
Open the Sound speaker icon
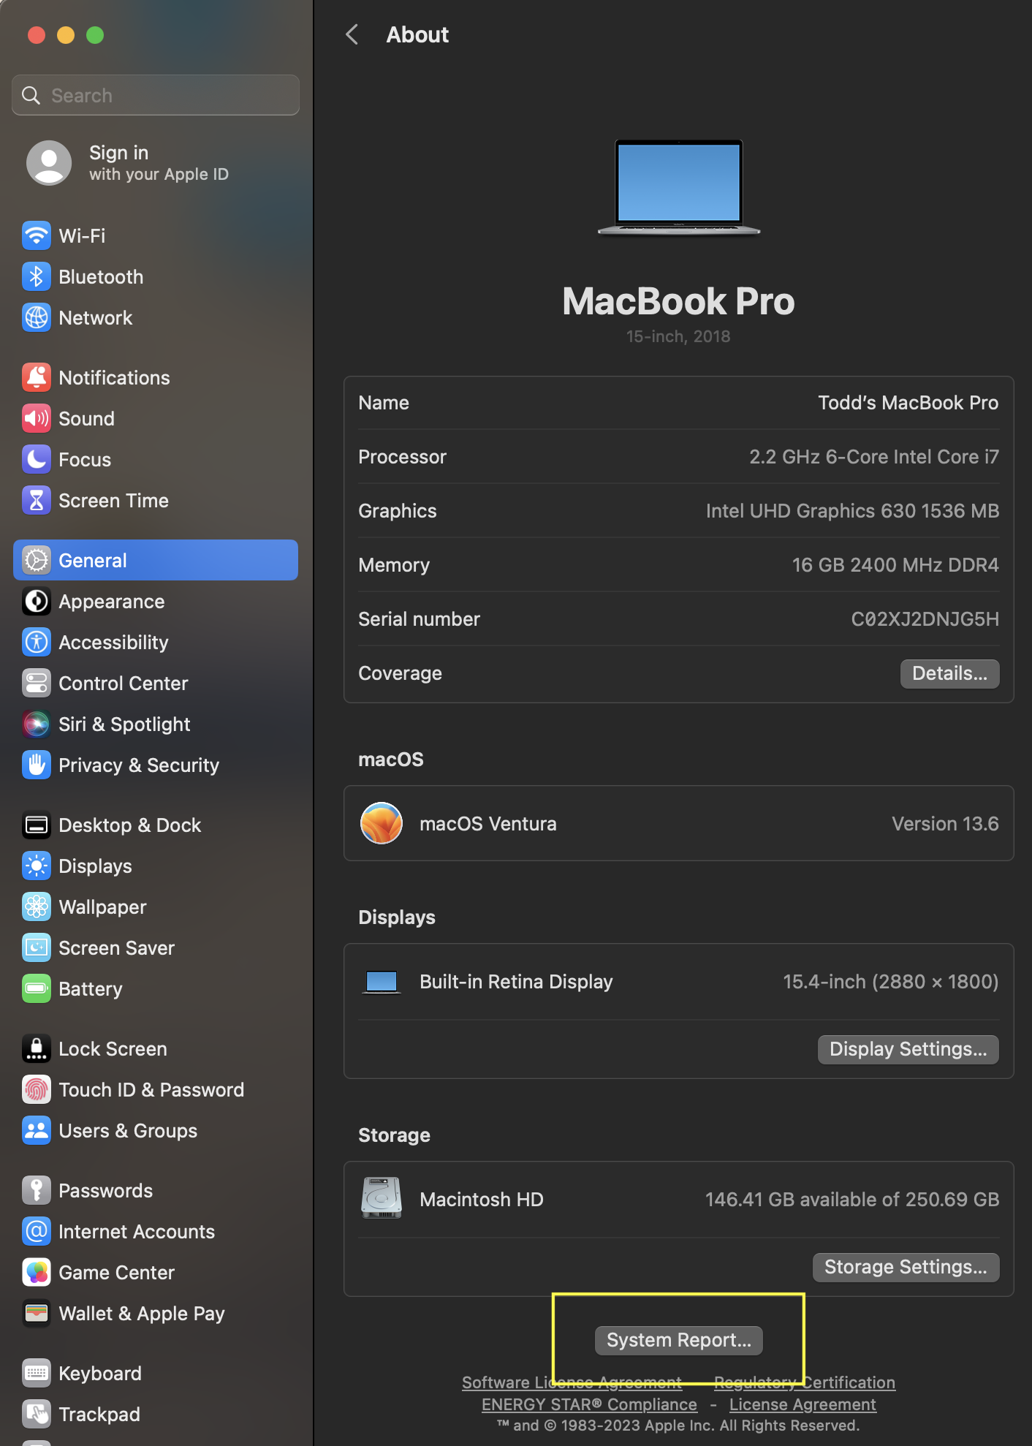37,418
